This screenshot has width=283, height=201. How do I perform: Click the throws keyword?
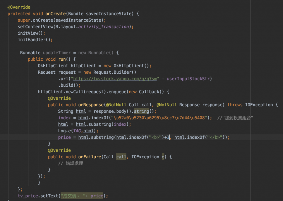[235, 105]
